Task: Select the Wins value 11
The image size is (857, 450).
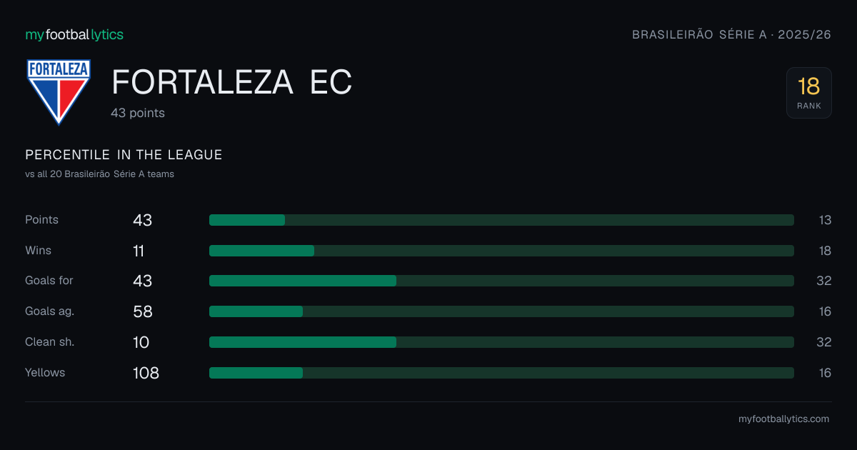Action: click(139, 251)
